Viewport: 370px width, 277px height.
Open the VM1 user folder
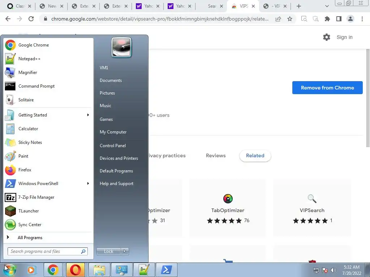[x=104, y=67]
